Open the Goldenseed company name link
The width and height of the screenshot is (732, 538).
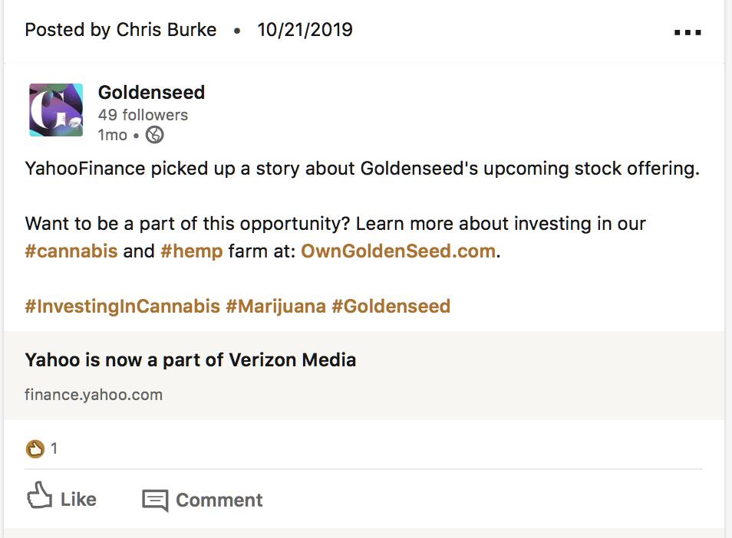(151, 93)
